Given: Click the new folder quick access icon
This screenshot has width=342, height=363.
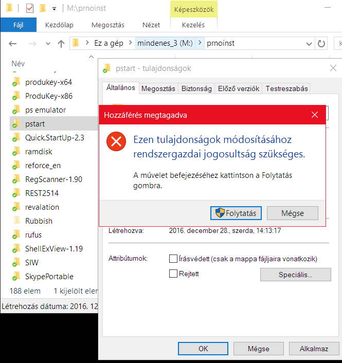Looking at the screenshot, I should point(43,8).
